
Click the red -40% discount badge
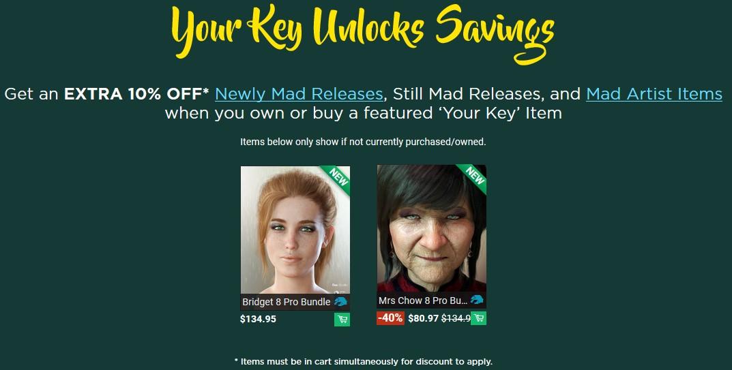coord(390,318)
